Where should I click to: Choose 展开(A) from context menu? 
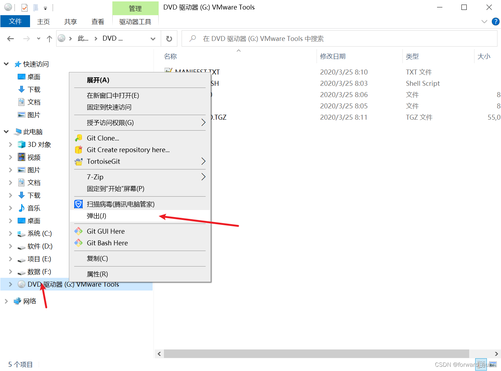point(140,80)
